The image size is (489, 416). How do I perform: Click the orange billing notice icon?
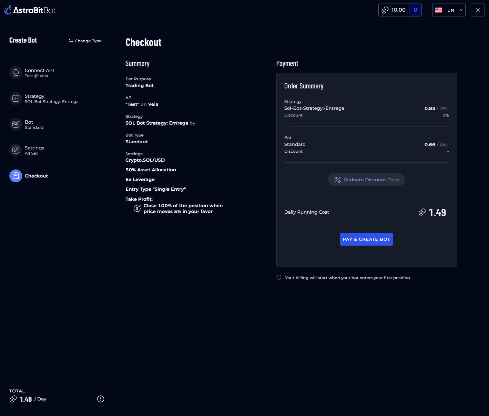[279, 278]
